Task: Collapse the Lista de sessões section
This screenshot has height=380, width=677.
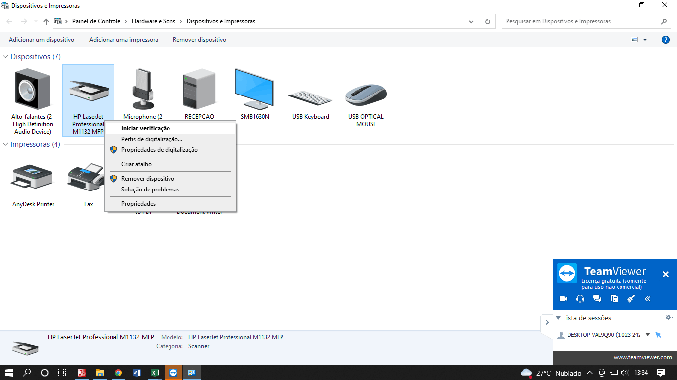Action: [558, 318]
